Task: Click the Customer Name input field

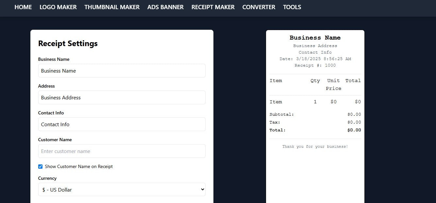Action: (x=122, y=151)
